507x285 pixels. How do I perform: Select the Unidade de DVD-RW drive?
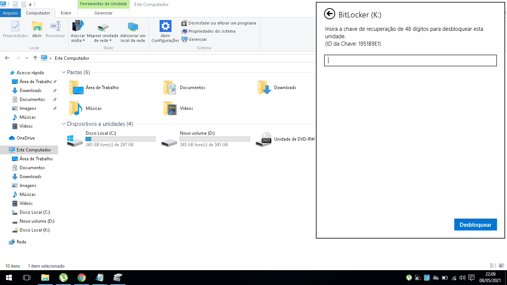tap(285, 139)
